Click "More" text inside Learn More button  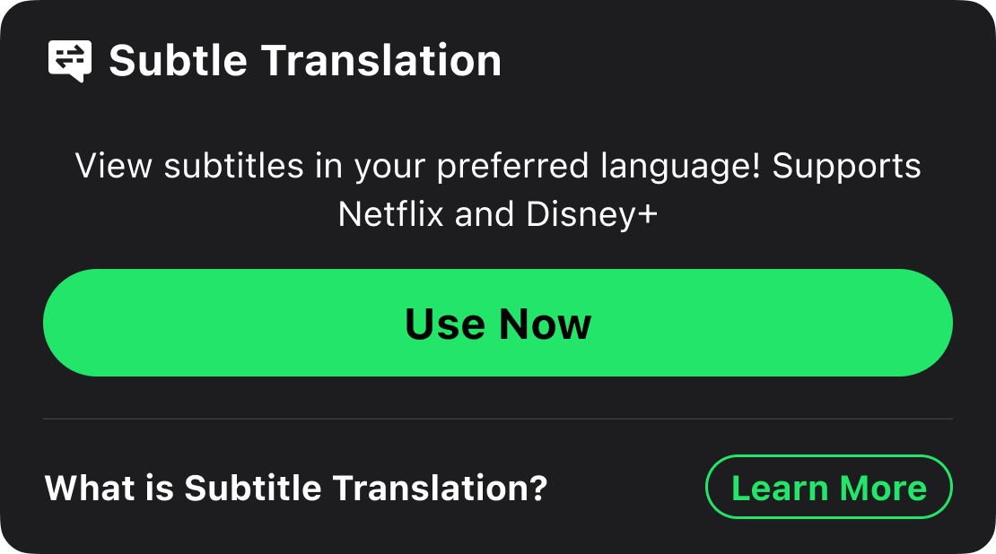click(x=883, y=488)
